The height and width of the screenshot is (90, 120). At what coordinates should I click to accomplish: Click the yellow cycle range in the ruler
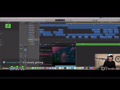93,23
